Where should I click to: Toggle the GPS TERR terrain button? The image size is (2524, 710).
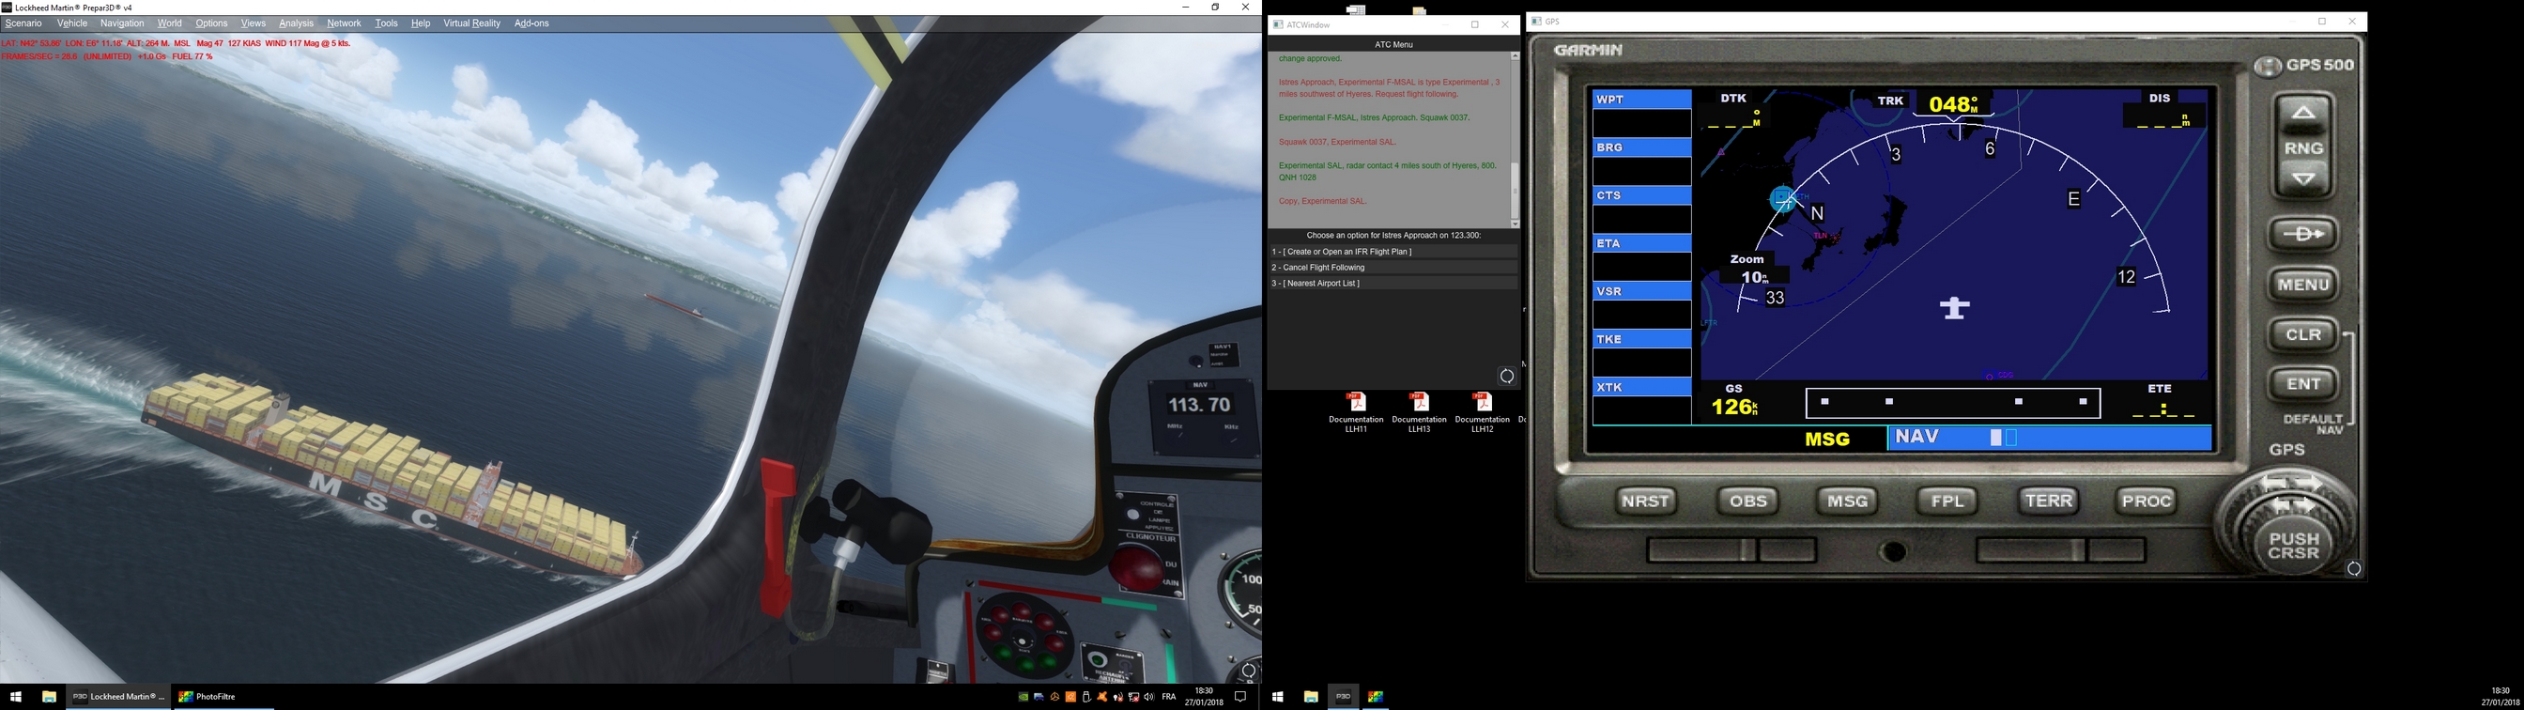pyautogui.click(x=2048, y=502)
